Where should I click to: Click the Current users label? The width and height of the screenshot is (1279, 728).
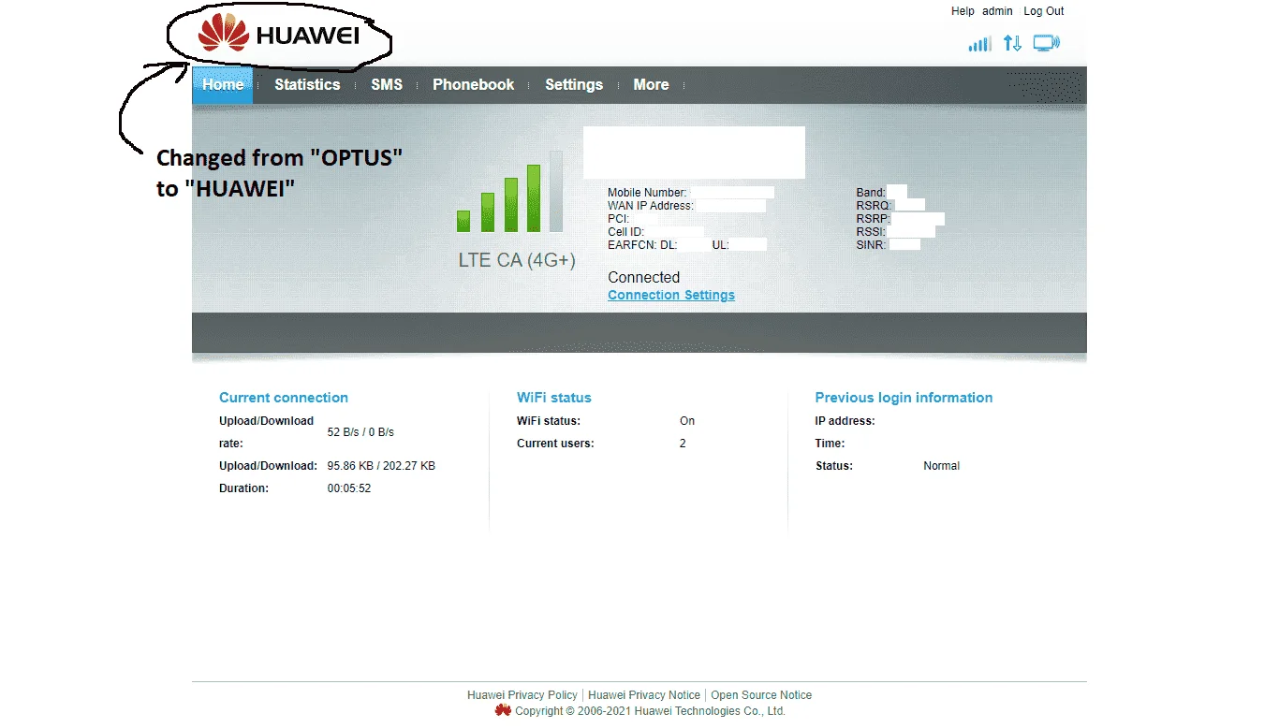[x=555, y=444]
